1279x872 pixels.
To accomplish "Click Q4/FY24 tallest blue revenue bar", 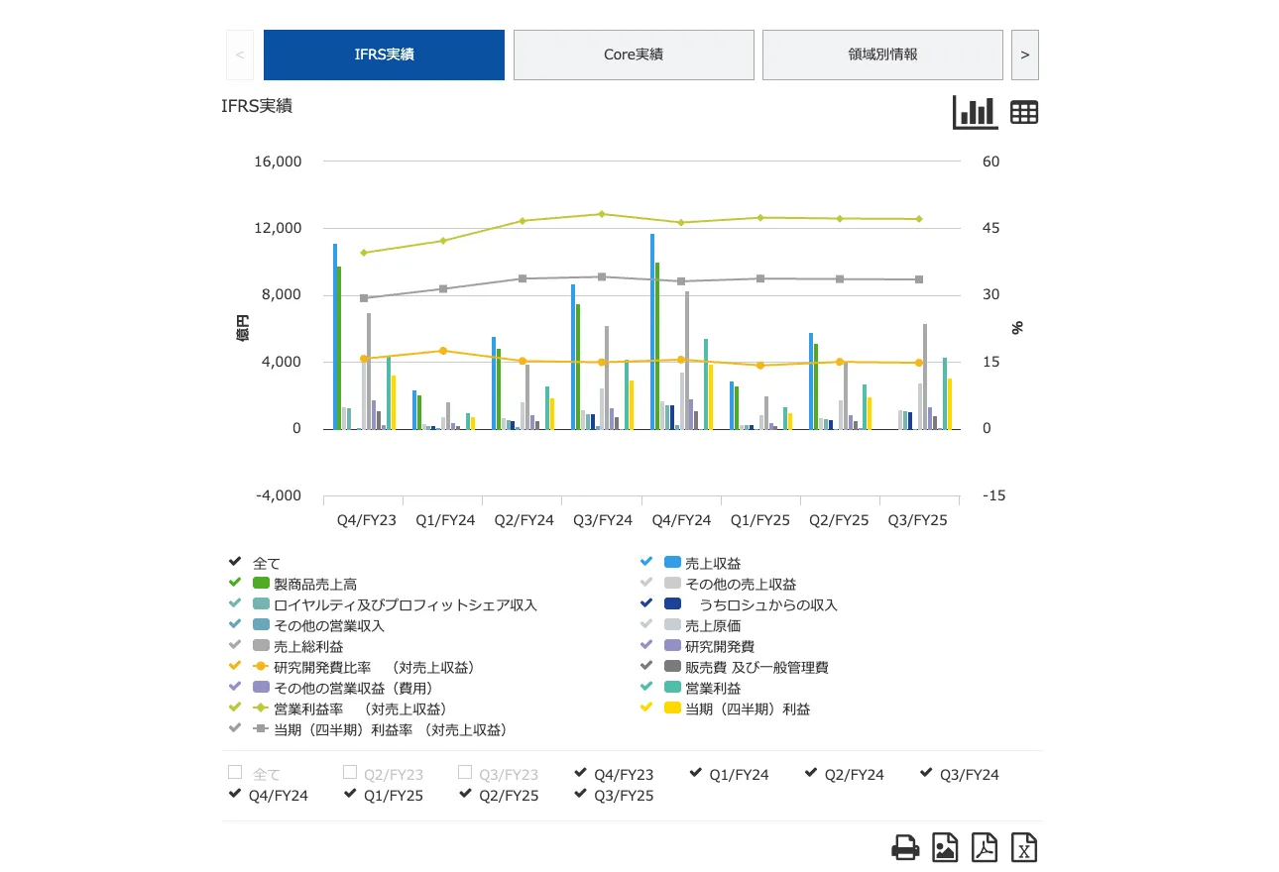I will (x=652, y=332).
